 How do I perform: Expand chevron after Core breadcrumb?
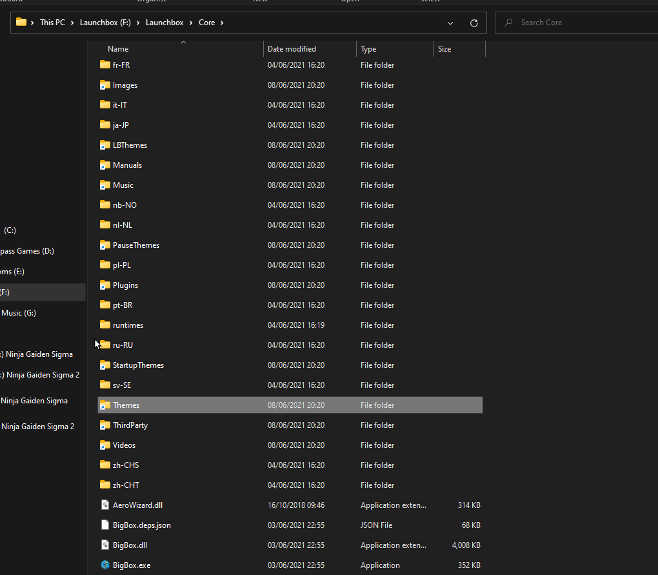222,23
